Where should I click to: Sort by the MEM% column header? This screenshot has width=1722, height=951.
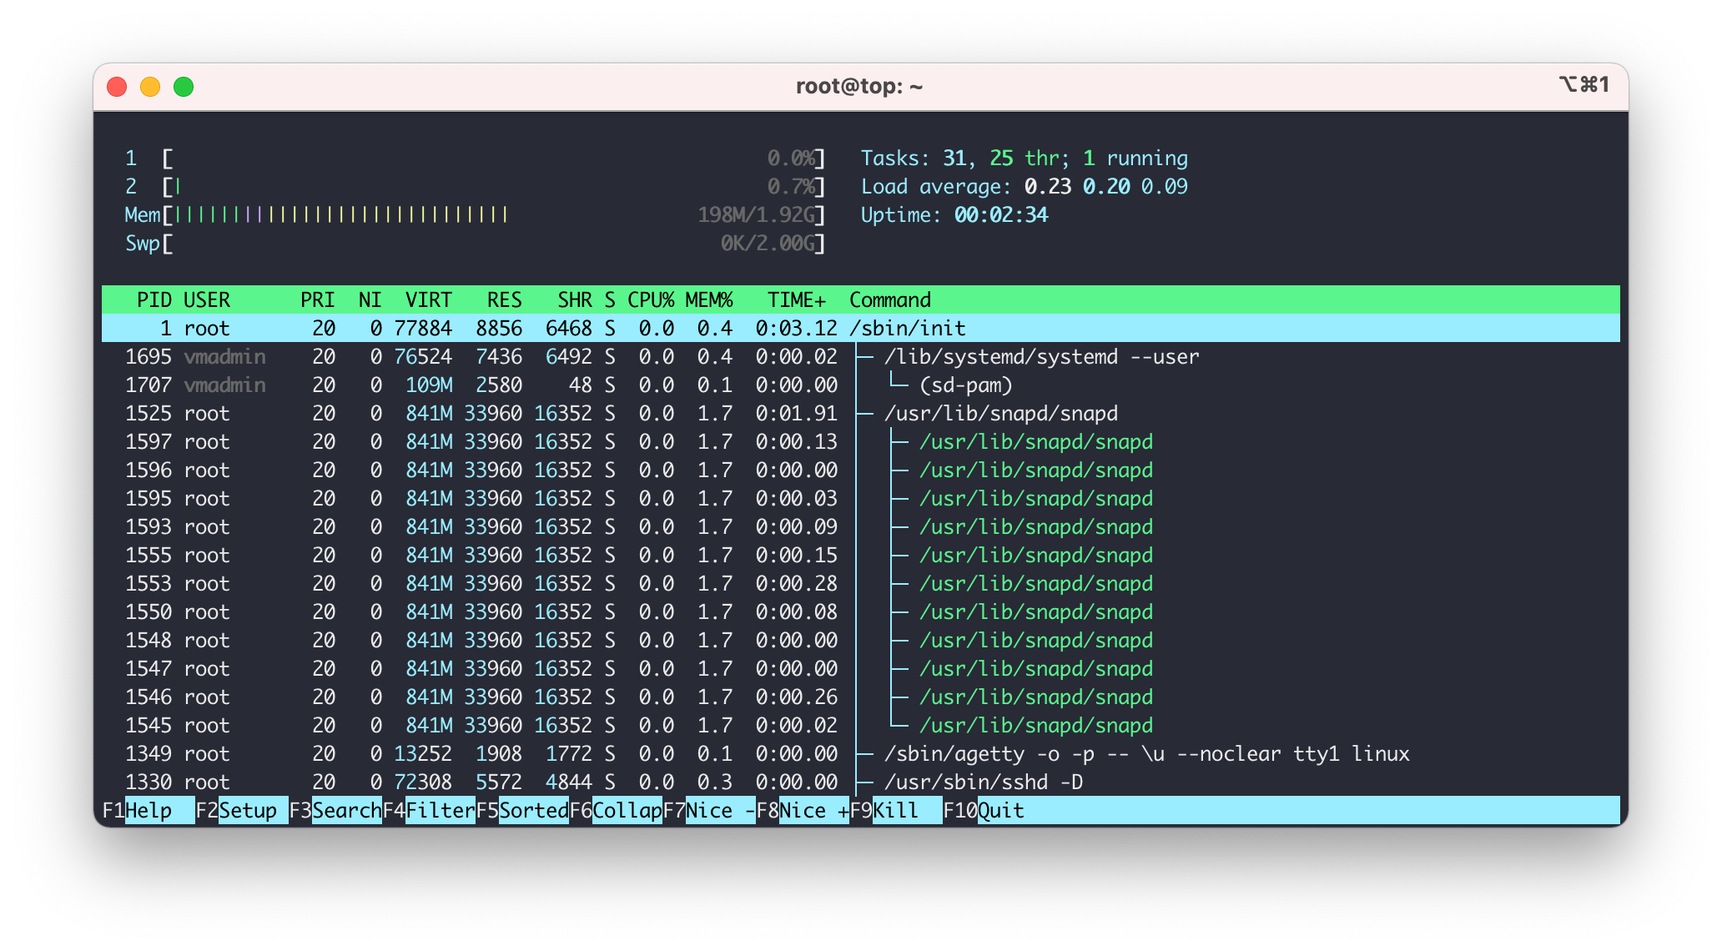click(x=709, y=299)
